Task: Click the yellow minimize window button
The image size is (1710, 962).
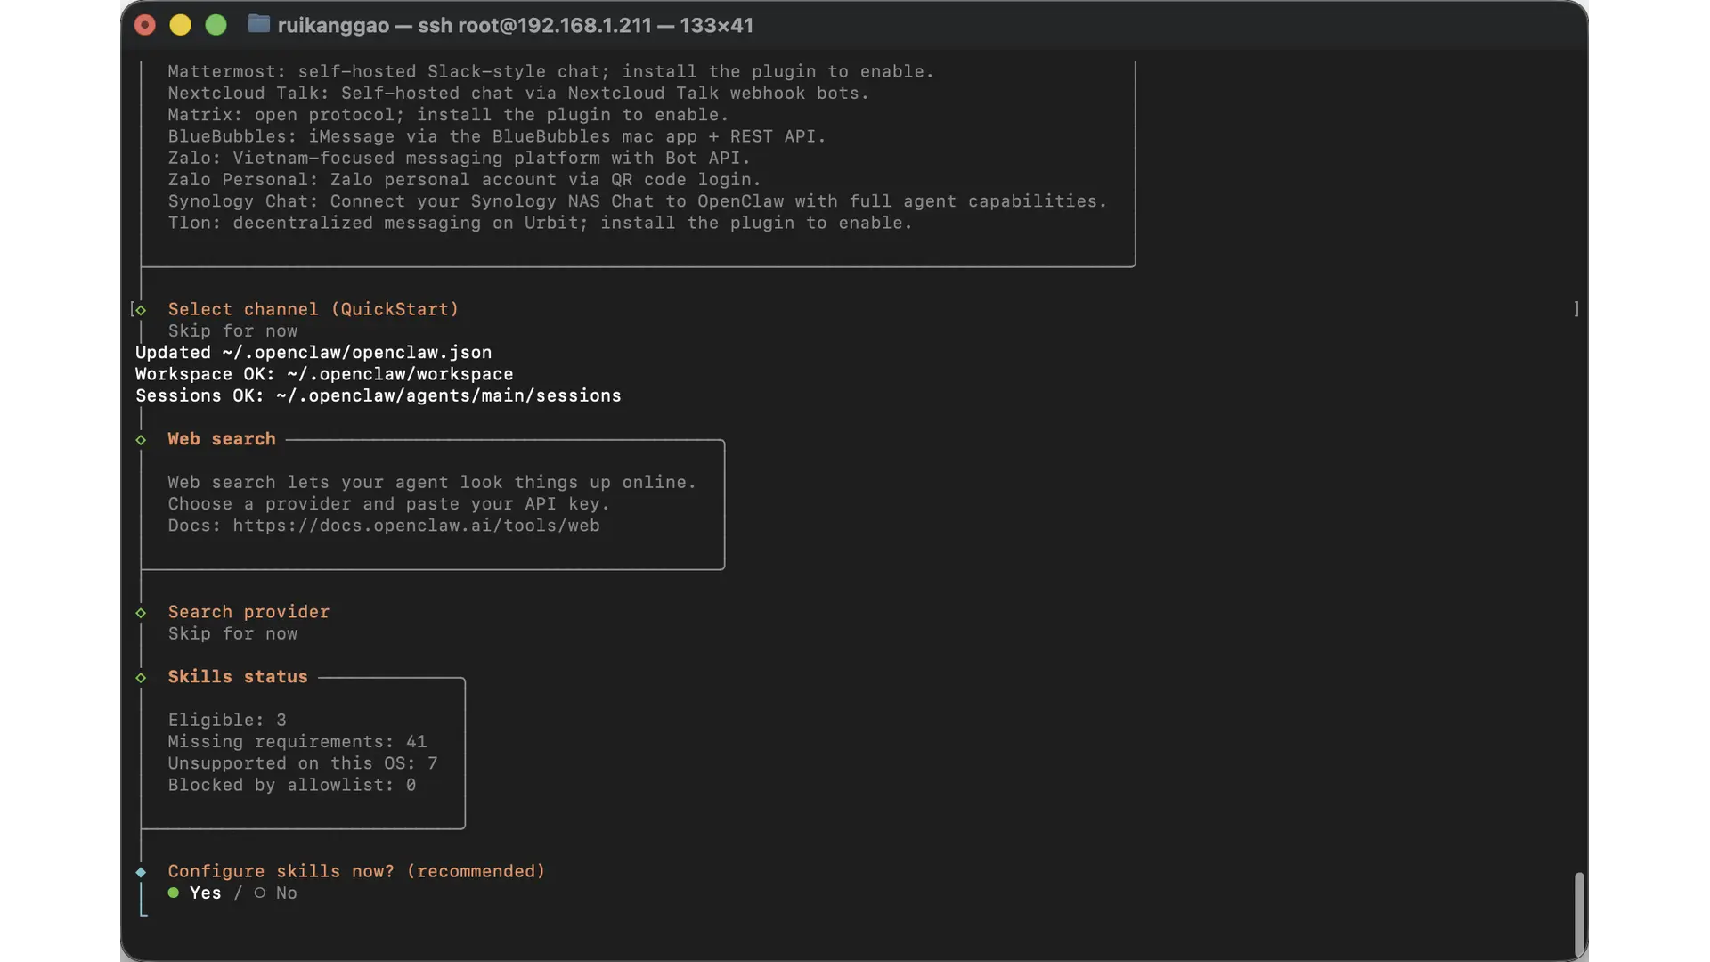Action: [180, 25]
